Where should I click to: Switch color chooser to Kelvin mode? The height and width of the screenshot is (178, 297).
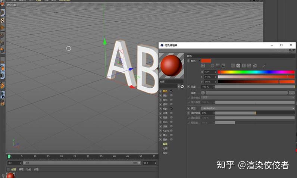pyautogui.click(x=244, y=66)
